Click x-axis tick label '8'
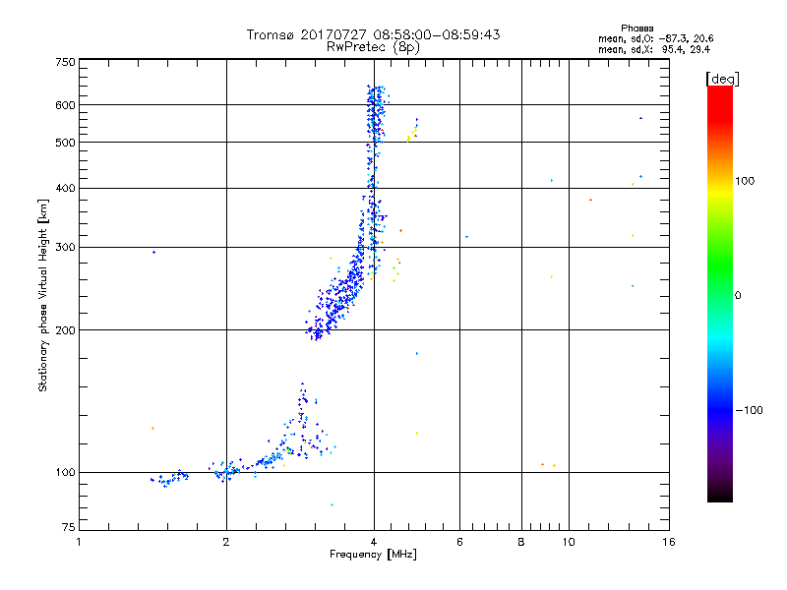This screenshot has height=590, width=787. [521, 542]
